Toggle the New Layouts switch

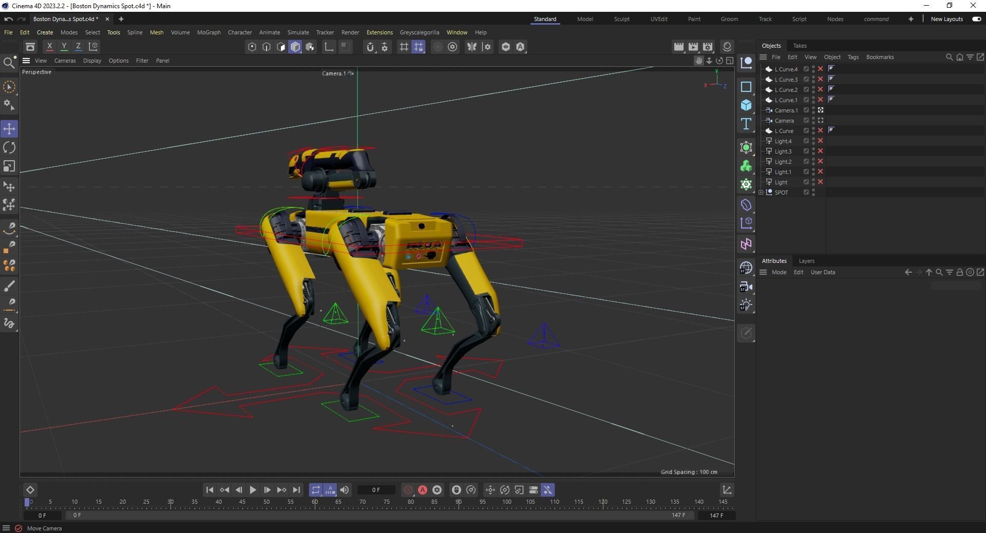(976, 19)
